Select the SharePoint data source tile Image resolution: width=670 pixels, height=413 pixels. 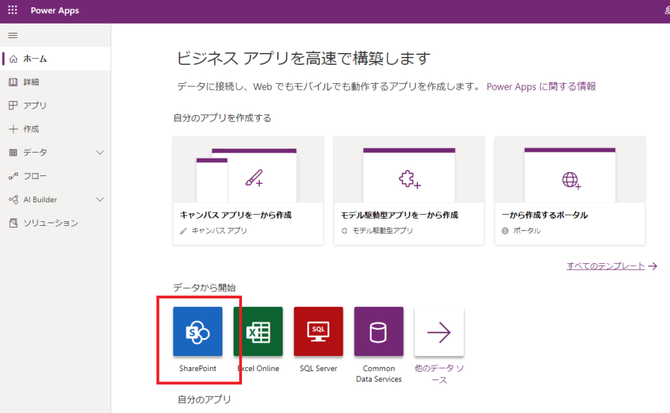[197, 331]
